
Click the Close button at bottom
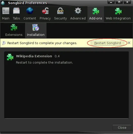coord(122,127)
